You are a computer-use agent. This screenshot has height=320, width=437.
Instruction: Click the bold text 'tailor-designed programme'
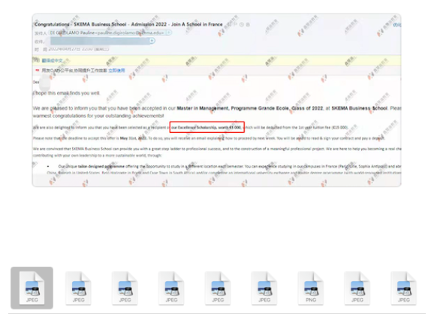(101, 167)
